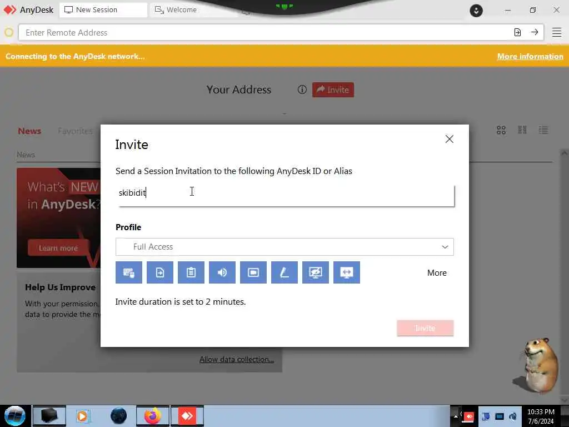Click the pink Invite button in dialog
The width and height of the screenshot is (569, 427).
pyautogui.click(x=425, y=328)
